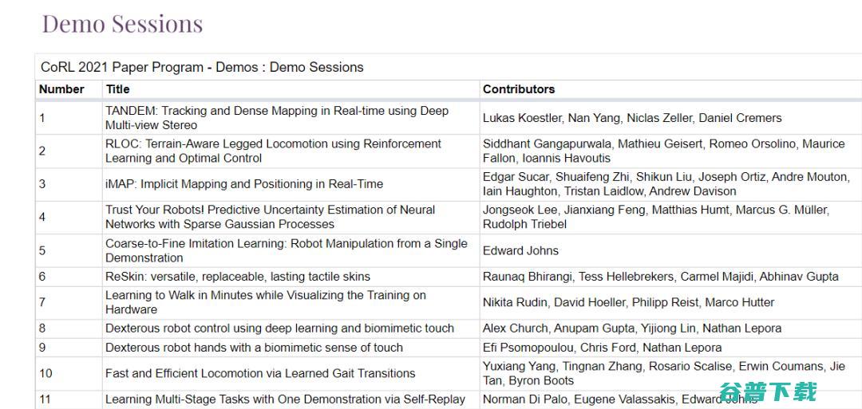Select the Demo Sessions heading
This screenshot has width=862, height=409.
pyautogui.click(x=123, y=24)
